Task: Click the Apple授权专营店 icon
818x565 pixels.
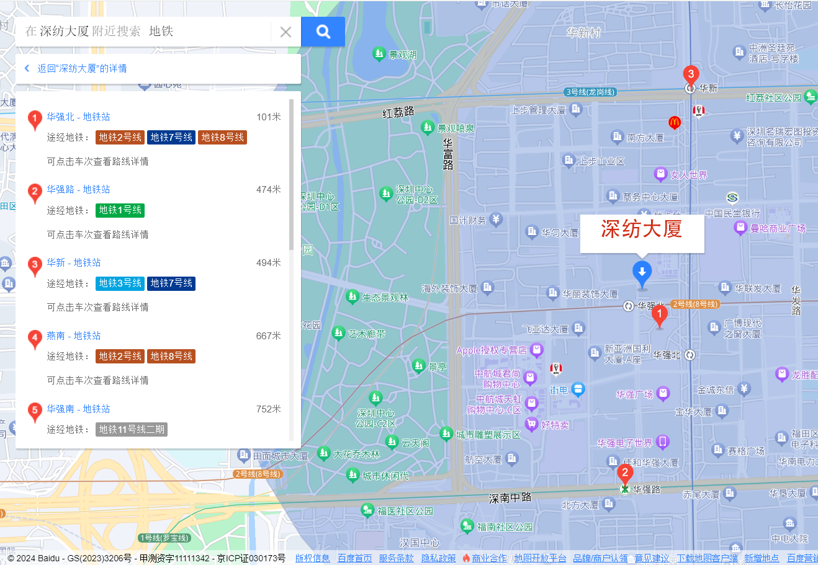Action: [x=537, y=350]
